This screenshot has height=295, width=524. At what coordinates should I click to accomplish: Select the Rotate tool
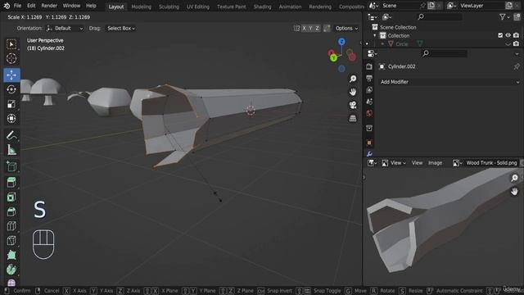(x=11, y=89)
